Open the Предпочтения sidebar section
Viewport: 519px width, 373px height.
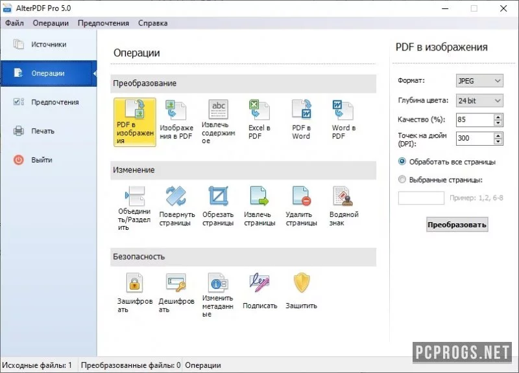coord(49,102)
